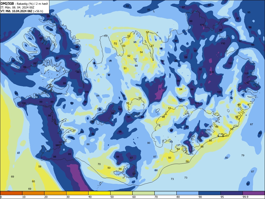The height and width of the screenshot is (199, 265).
Task: Click the 90–95 blue legend swatch
Action: point(210,193)
